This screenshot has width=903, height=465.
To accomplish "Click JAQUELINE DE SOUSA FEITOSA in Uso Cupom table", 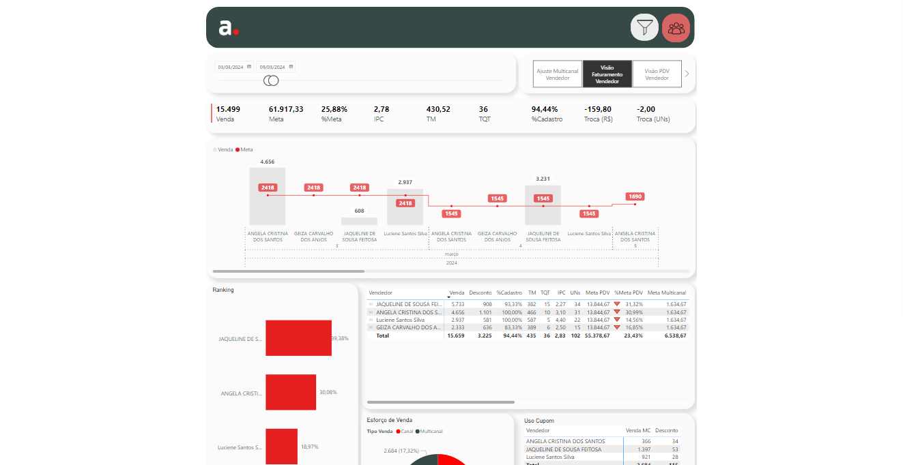I will click(564, 449).
